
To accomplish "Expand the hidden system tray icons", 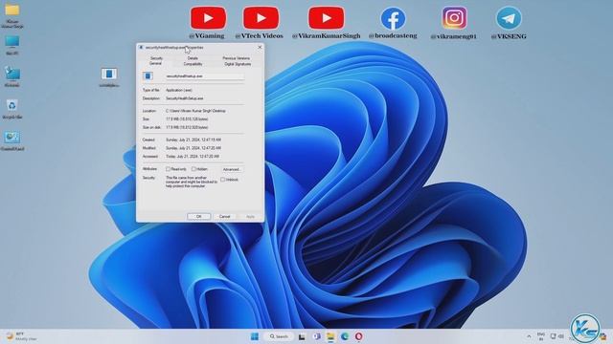I will click(529, 336).
